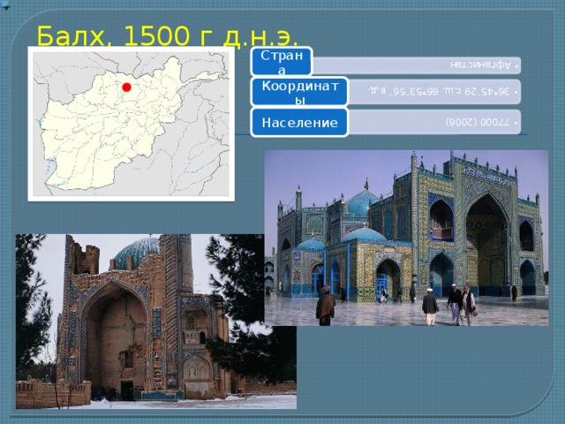Select the Afghanistan map image
565x424 pixels.
tap(132, 124)
